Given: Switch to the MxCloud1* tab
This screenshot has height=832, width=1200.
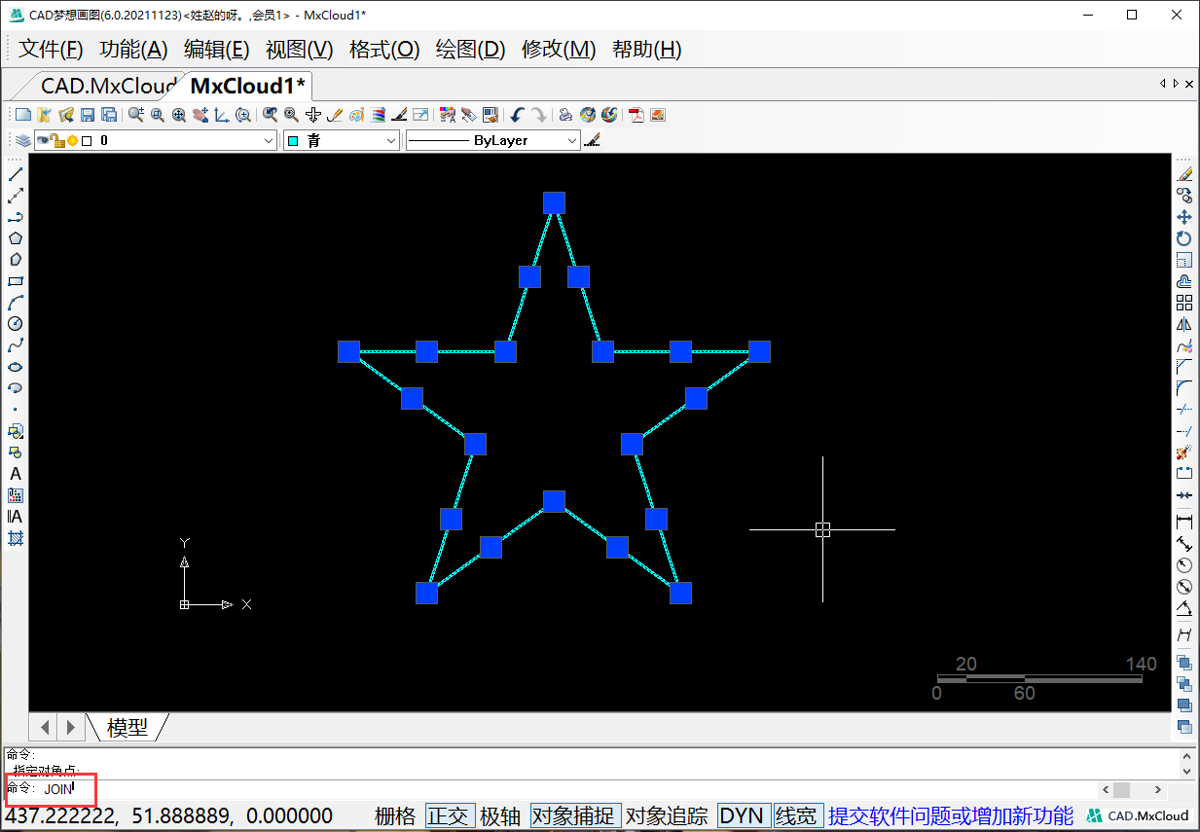Looking at the screenshot, I should [247, 86].
